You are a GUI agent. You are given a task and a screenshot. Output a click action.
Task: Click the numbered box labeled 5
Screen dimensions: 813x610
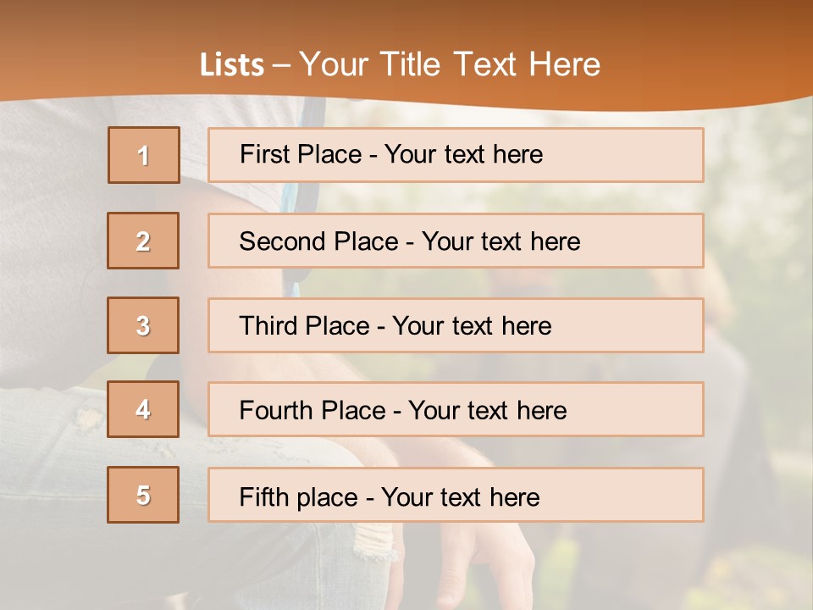pyautogui.click(x=143, y=495)
